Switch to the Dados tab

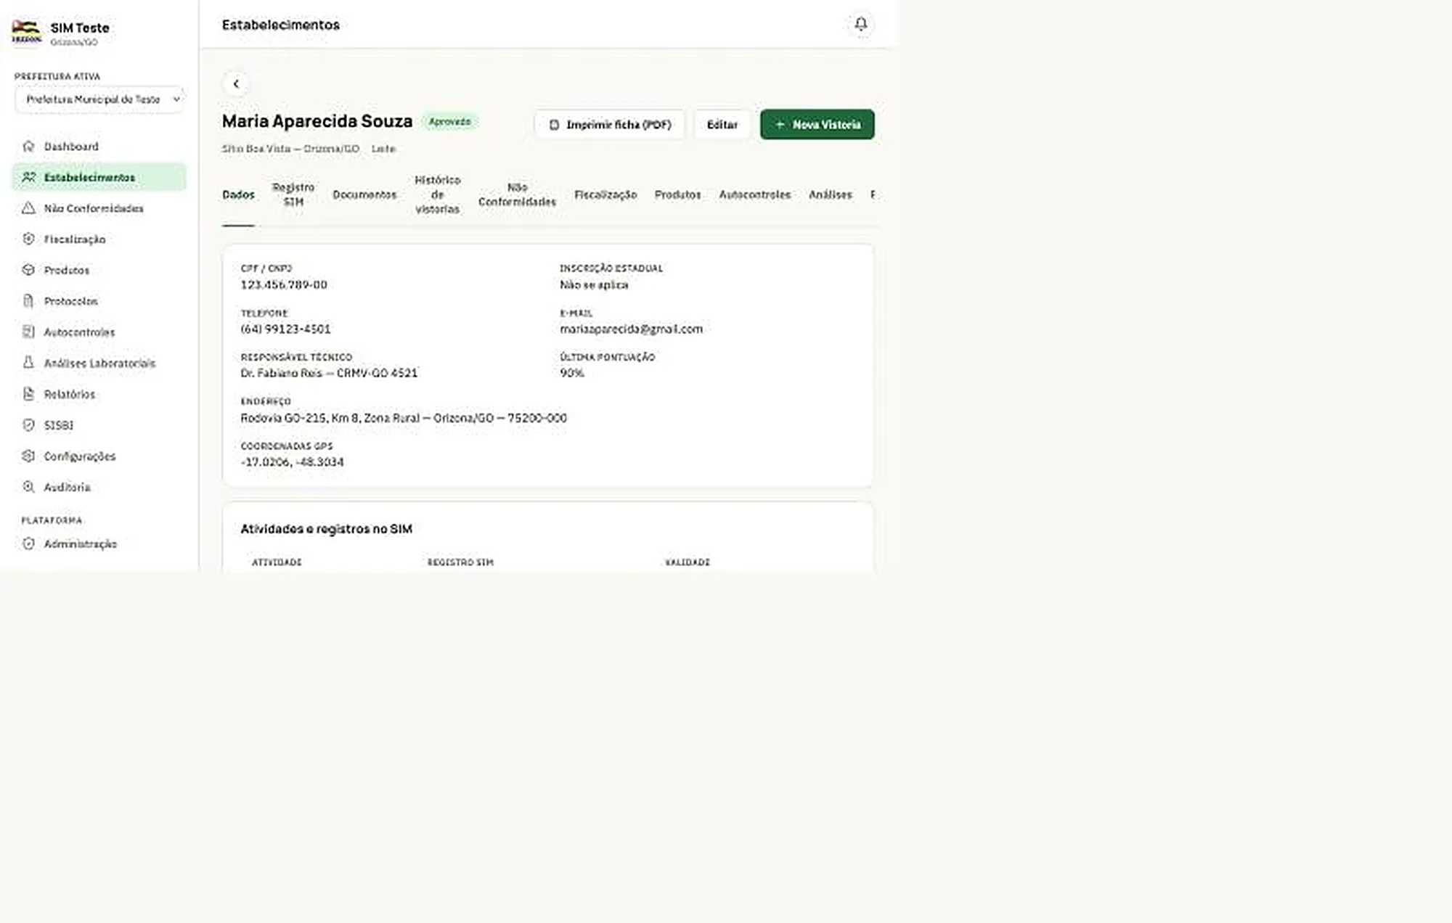[238, 194]
